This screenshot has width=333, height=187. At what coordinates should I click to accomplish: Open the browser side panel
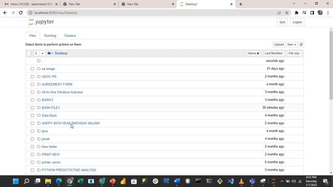click(312, 12)
